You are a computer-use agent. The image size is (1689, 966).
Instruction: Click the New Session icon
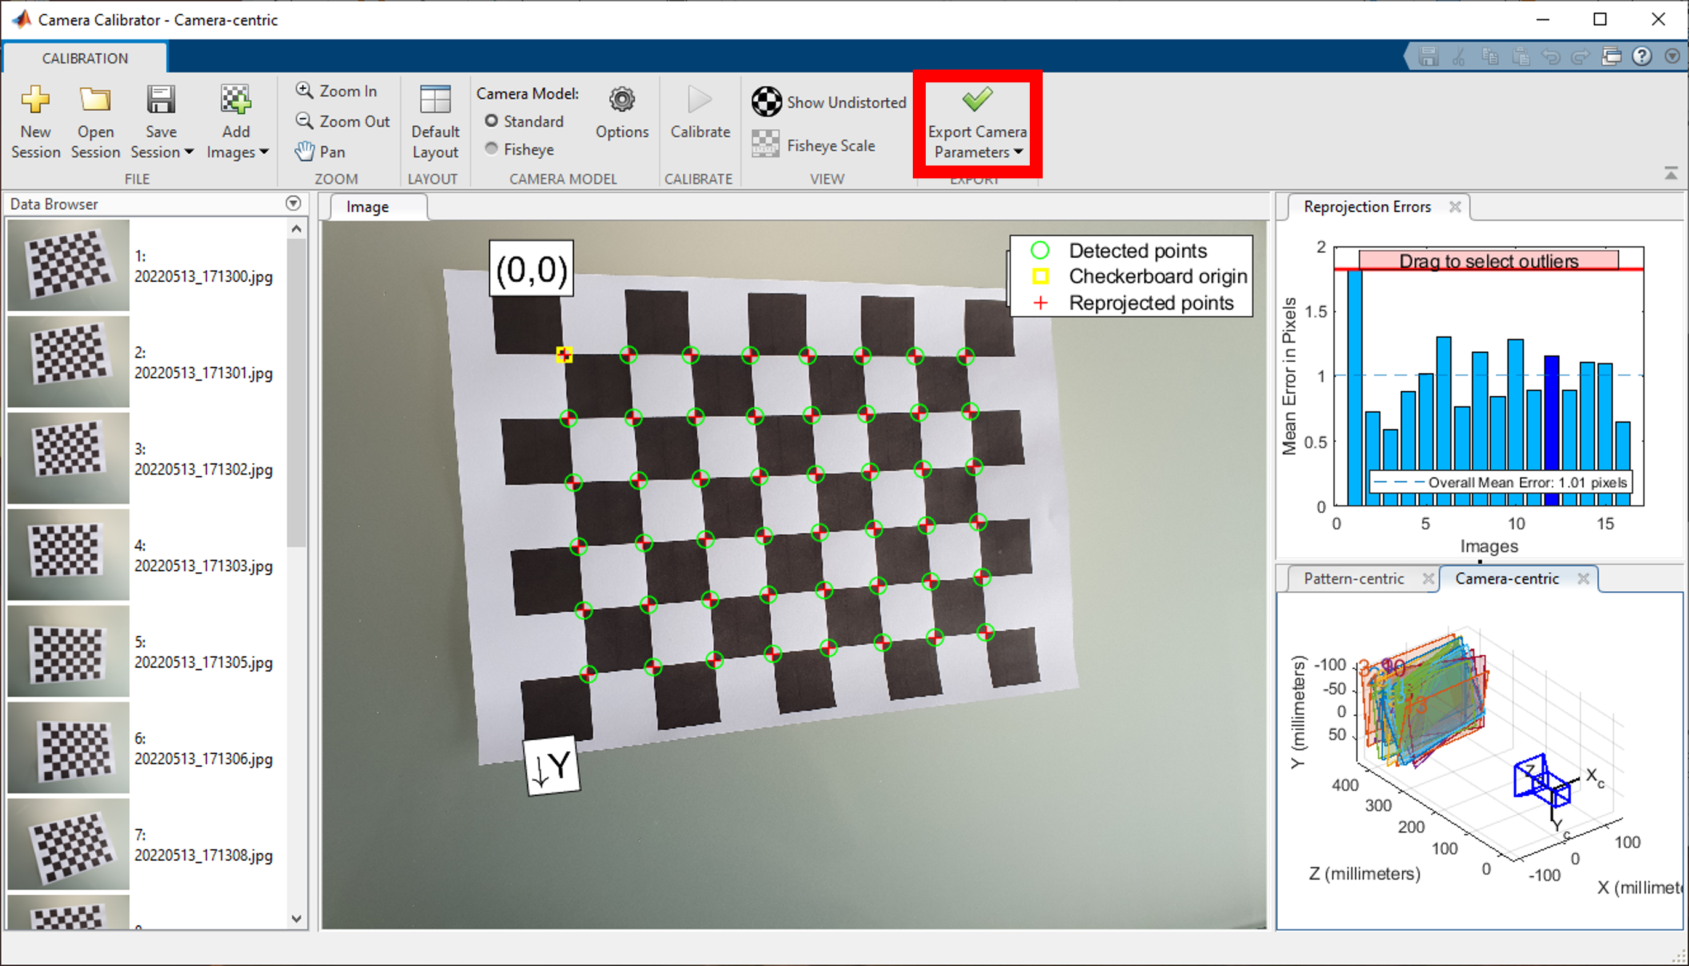35,100
